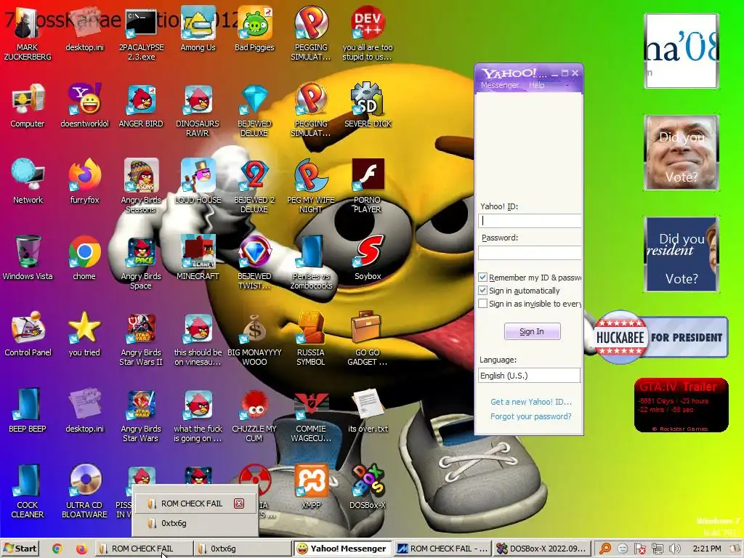Click the Huckabee For President gadget

coord(660,337)
